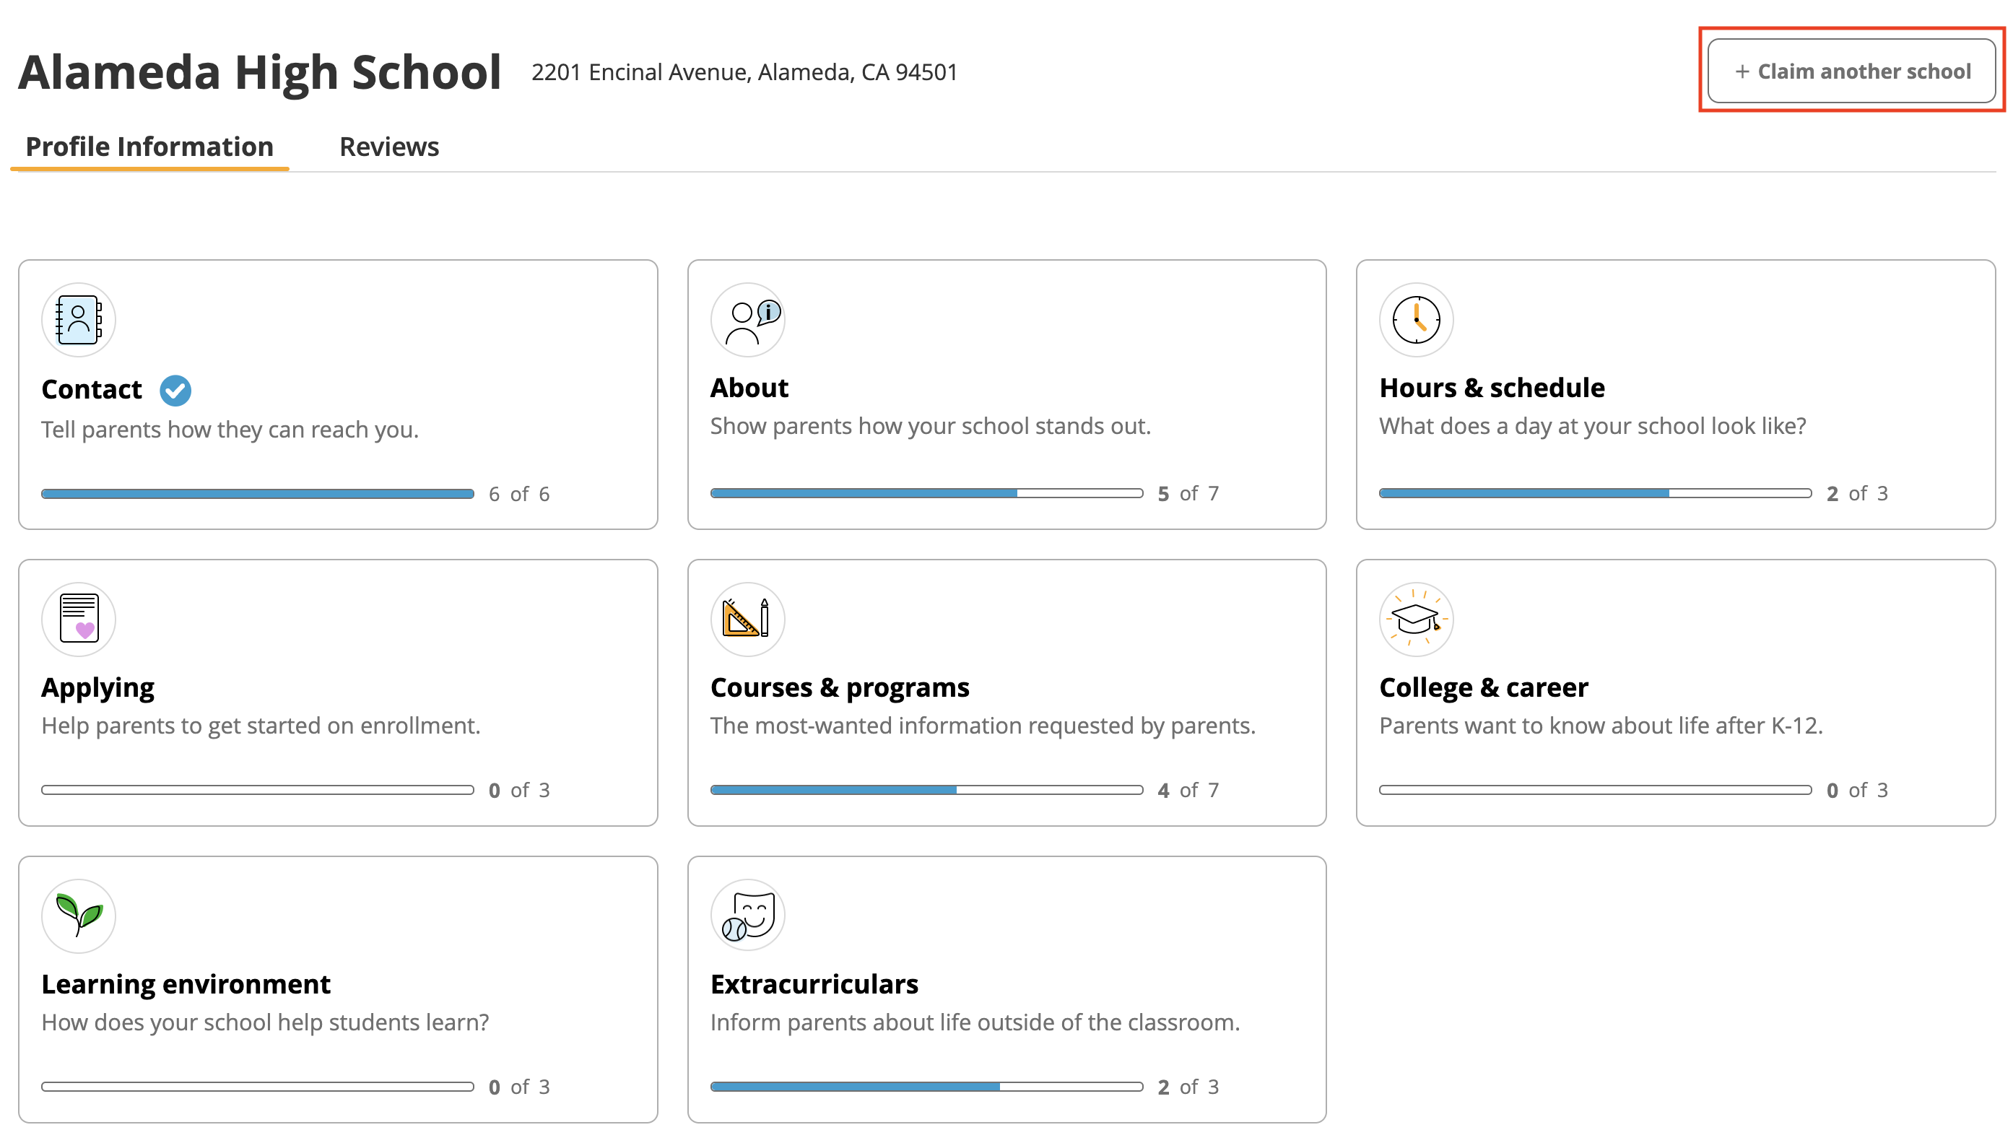Click the '4 of 7' Courses count
Viewport: 2013px width, 1143px height.
[1188, 790]
